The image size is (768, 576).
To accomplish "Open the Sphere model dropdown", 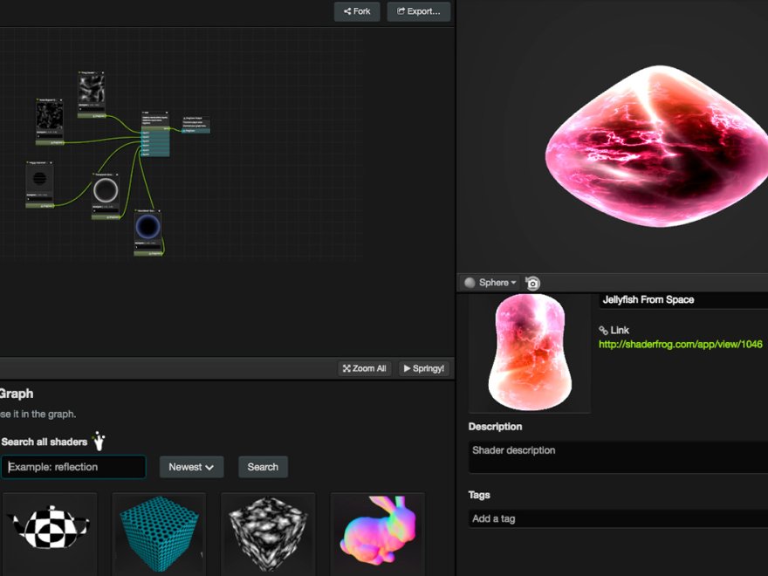I will pyautogui.click(x=493, y=282).
